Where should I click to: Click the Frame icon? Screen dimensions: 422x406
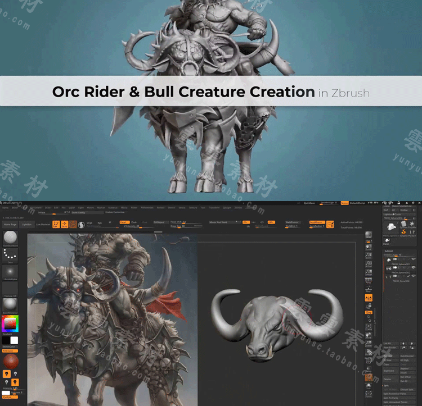(x=369, y=327)
